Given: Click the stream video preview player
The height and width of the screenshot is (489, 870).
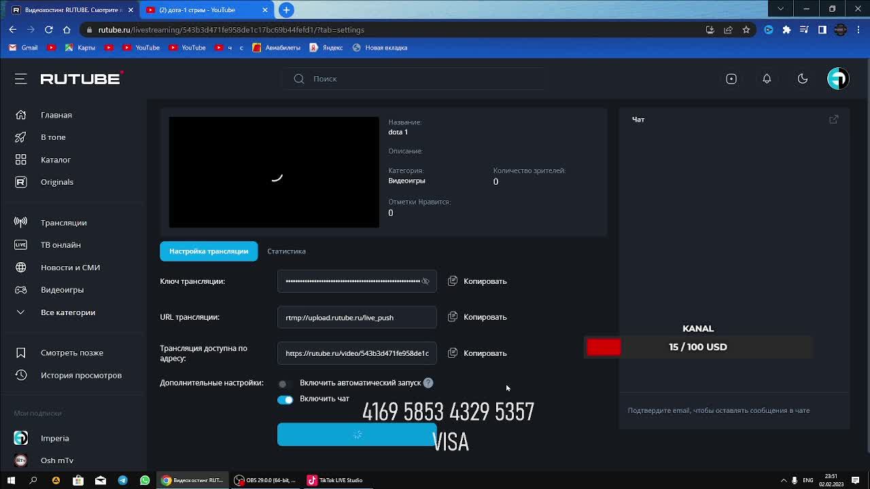Looking at the screenshot, I should (274, 173).
